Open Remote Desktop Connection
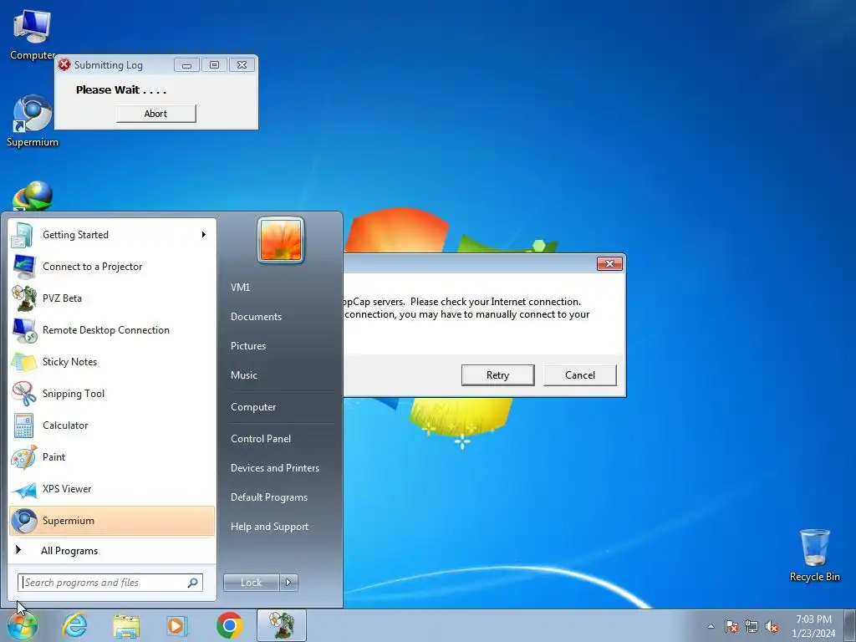856x642 pixels. (112, 329)
